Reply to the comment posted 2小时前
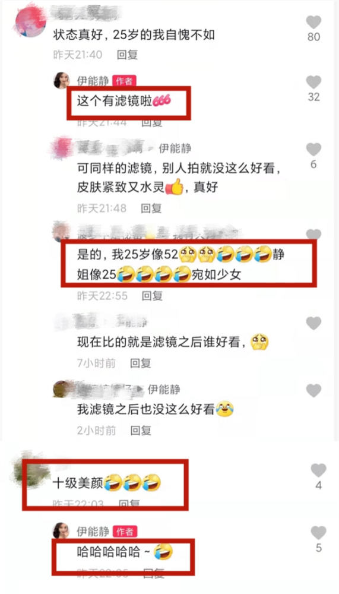 pos(141,430)
